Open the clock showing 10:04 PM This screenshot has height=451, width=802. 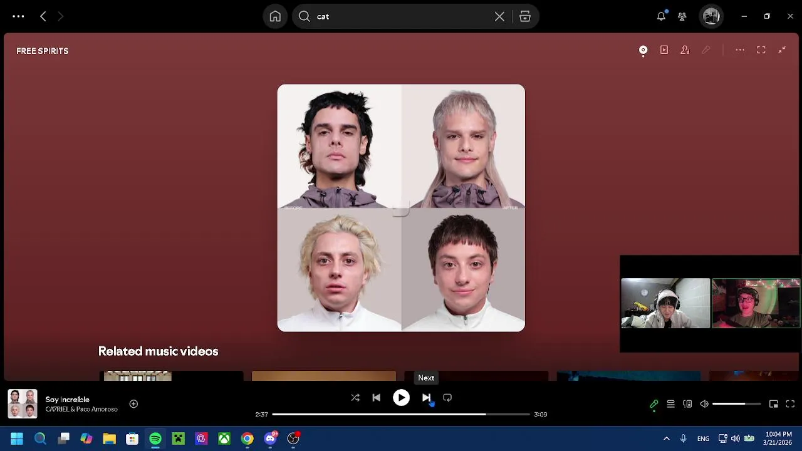pos(778,438)
